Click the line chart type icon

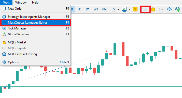click(x=114, y=9)
